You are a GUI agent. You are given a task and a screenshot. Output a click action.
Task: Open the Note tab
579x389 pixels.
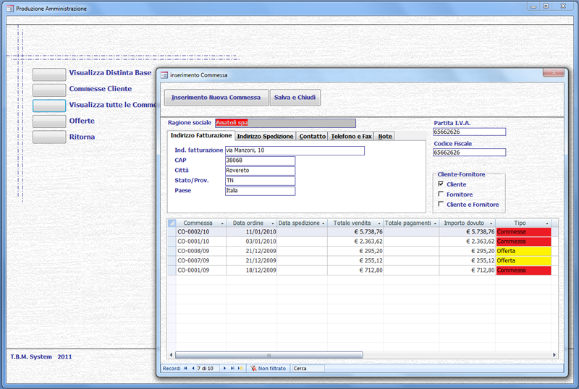point(385,136)
